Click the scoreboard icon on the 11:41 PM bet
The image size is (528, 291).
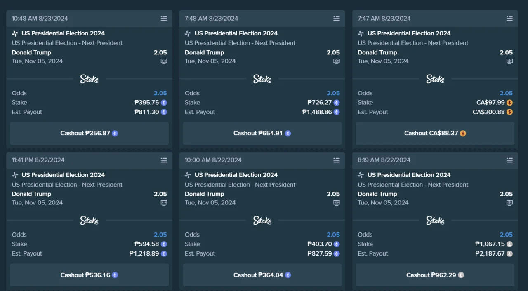pyautogui.click(x=164, y=202)
